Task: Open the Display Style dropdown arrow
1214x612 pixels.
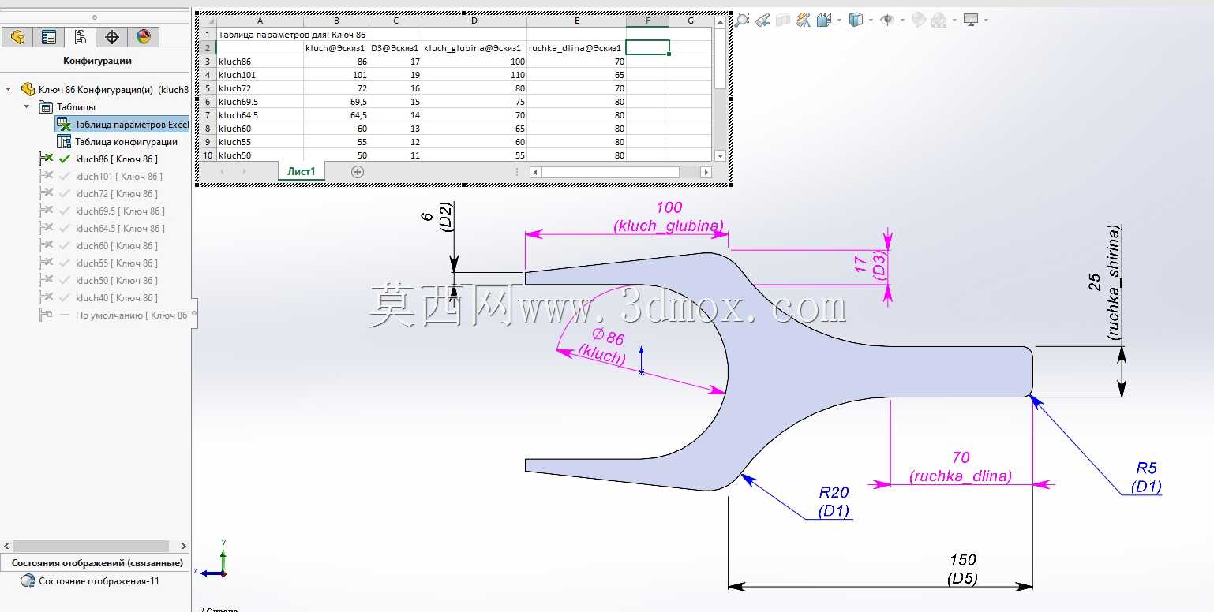Action: pos(870,21)
